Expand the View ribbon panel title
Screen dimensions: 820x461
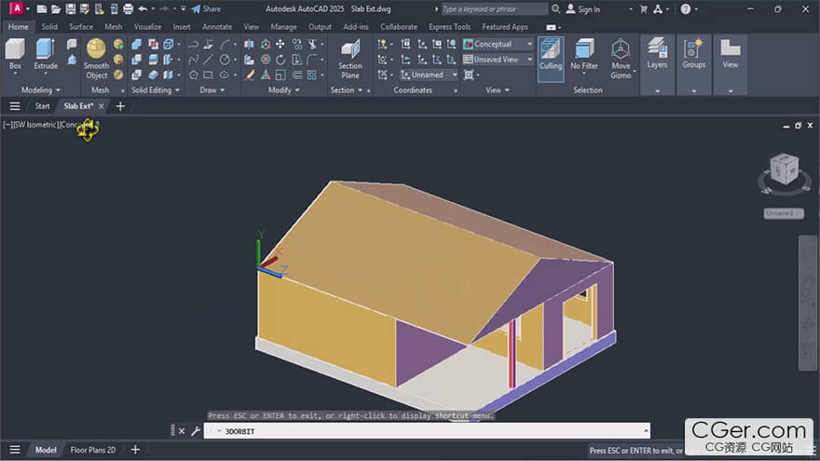click(498, 90)
